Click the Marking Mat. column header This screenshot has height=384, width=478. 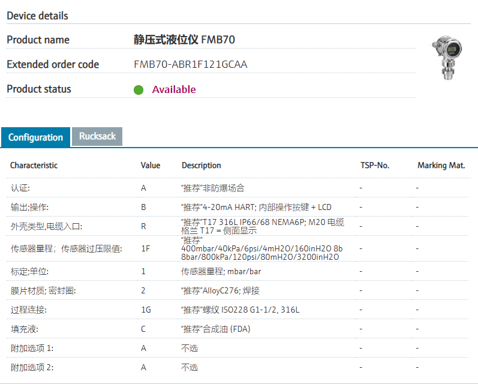tap(441, 165)
